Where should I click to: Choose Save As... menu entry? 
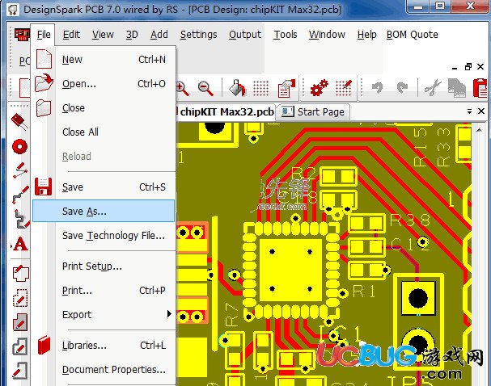point(104,211)
